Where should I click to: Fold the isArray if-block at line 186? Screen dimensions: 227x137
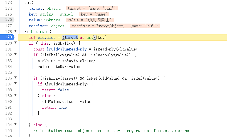click(x=15, y=78)
